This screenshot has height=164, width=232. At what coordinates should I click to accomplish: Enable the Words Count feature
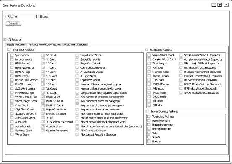12,134
